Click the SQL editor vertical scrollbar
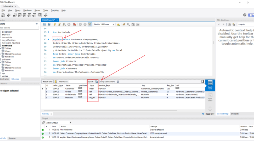Image resolution: width=254 pixels, height=141 pixels. coord(214,42)
